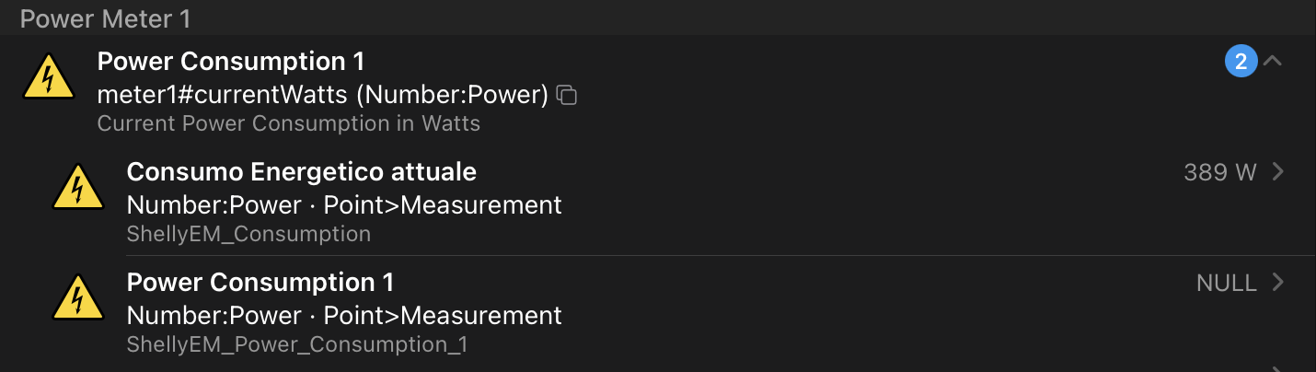This screenshot has width=1316, height=372.
Task: Open the linked Power Consumption 1 item showing NULL
Action: pyautogui.click(x=260, y=282)
